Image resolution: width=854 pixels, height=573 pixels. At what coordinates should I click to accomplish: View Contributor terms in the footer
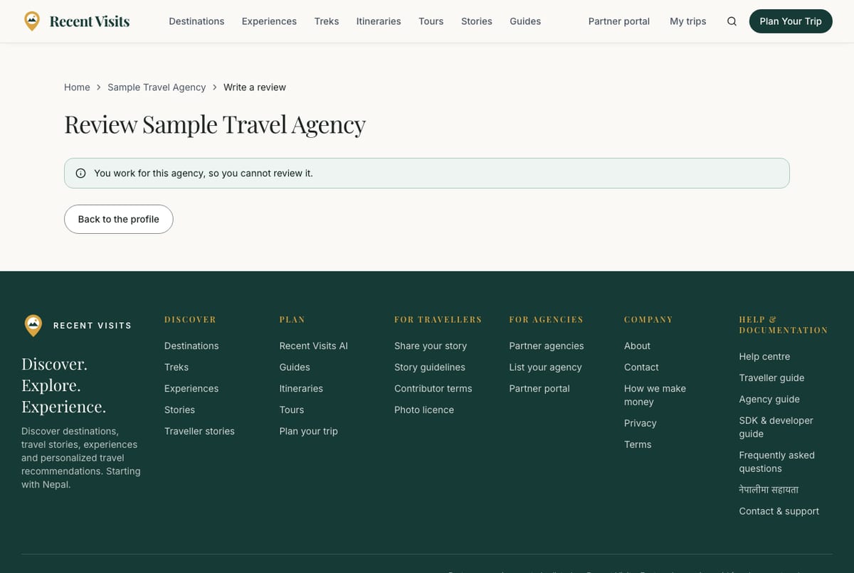click(433, 388)
